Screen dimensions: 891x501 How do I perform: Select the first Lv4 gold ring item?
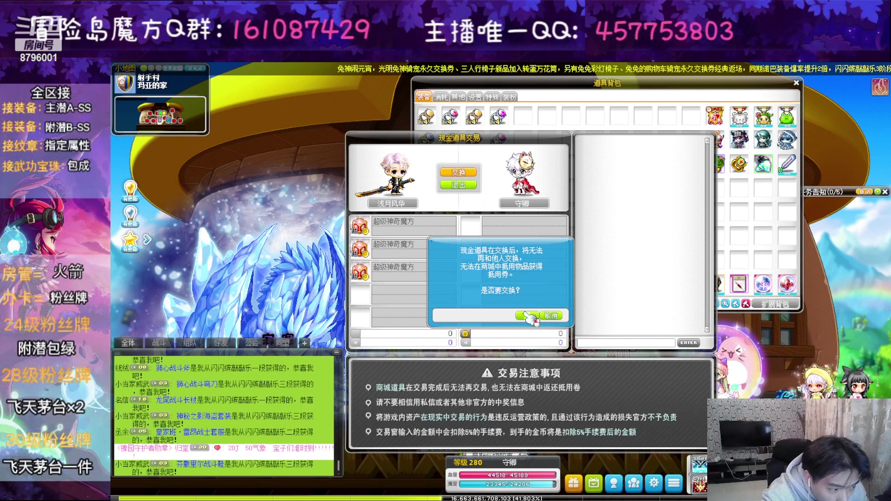[x=426, y=116]
